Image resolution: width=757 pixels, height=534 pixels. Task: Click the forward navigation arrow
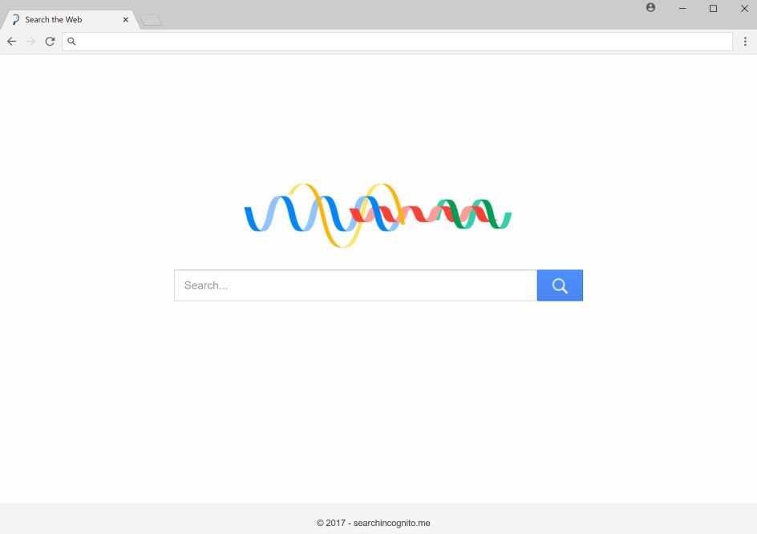point(30,41)
